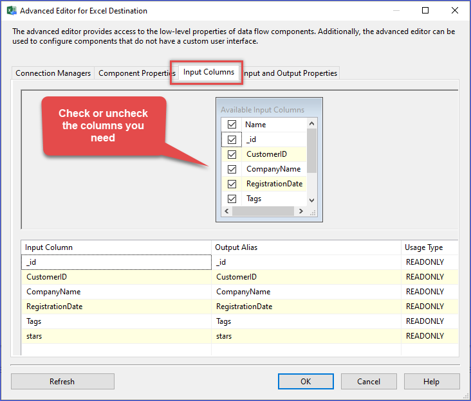Open the Component Properties tab
Image resolution: width=471 pixels, height=401 pixels.
coord(136,73)
